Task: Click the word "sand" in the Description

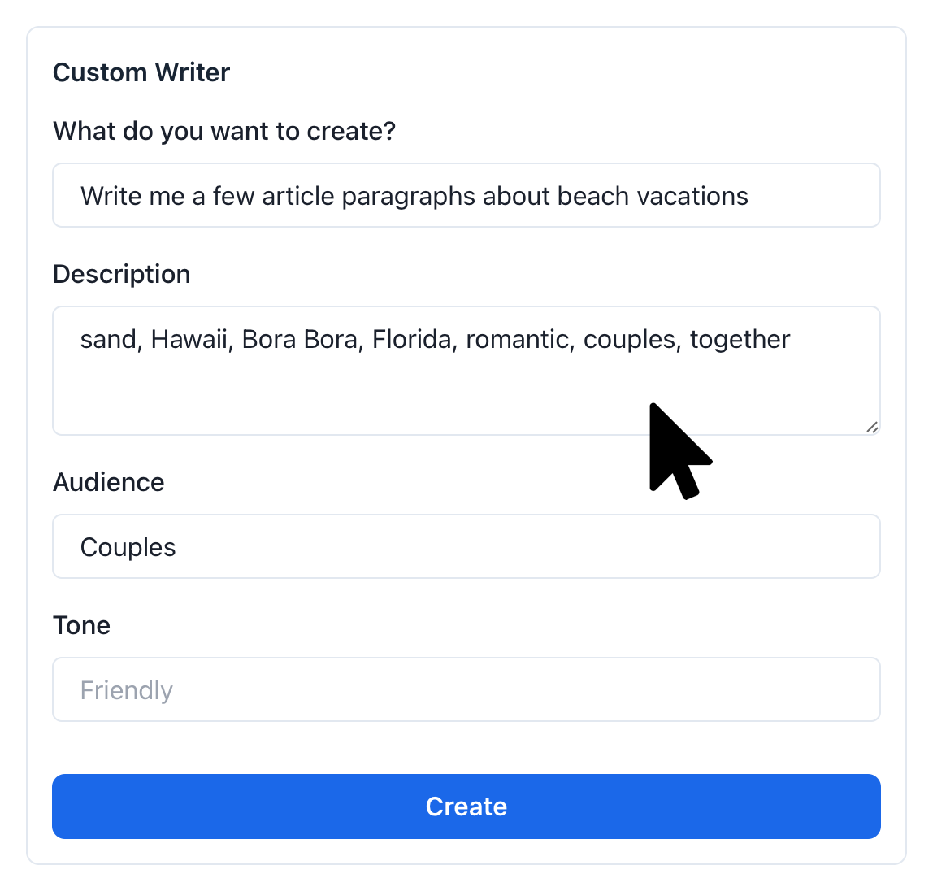Action: (110, 339)
